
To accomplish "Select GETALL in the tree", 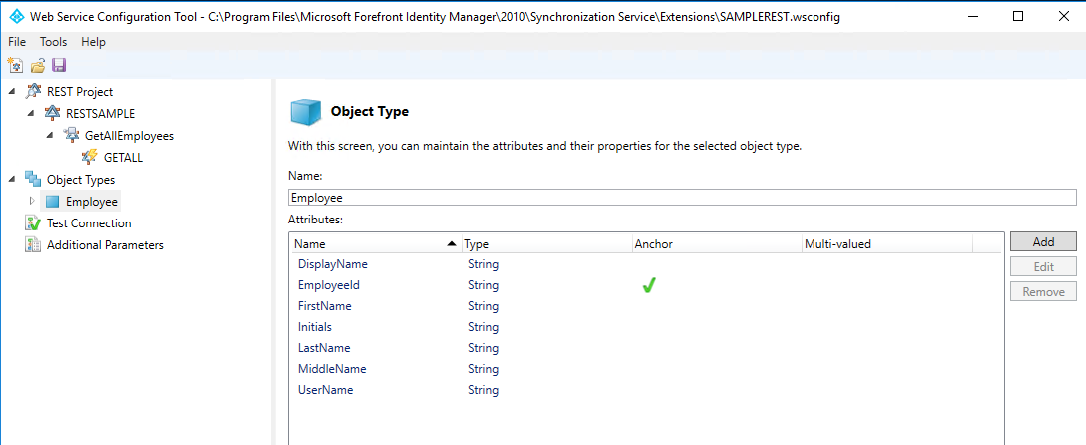I will click(x=123, y=157).
